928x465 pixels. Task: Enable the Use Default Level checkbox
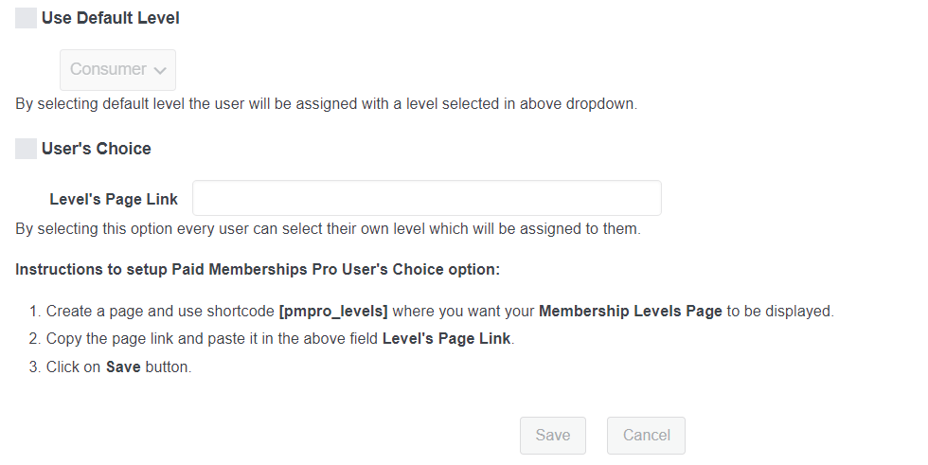tap(27, 18)
